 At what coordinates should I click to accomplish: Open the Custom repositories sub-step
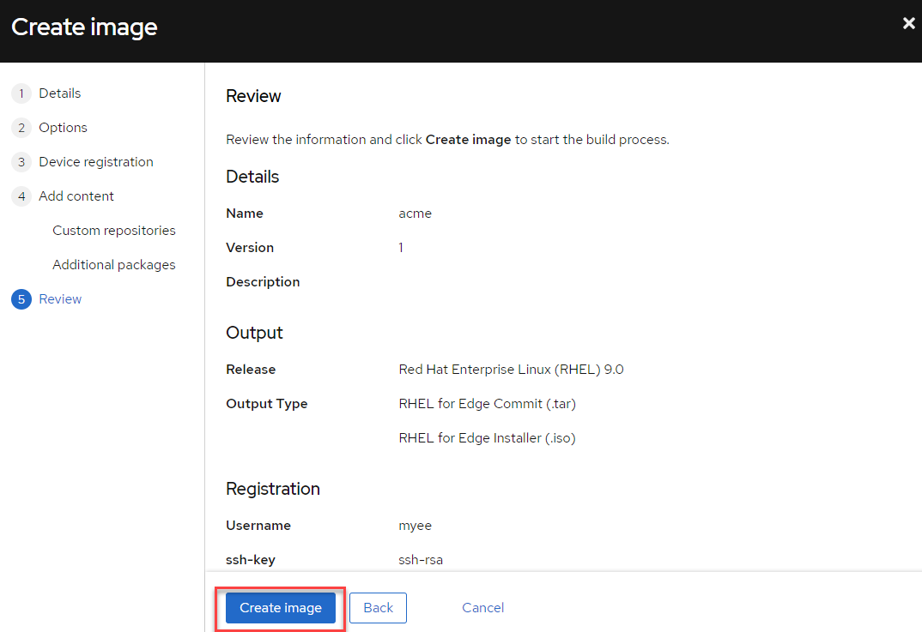coord(113,230)
